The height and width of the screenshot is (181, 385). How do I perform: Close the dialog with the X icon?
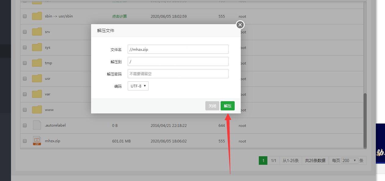(240, 25)
